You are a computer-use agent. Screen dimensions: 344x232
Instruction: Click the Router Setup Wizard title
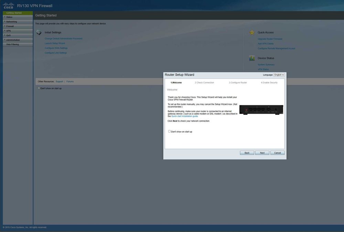click(180, 75)
